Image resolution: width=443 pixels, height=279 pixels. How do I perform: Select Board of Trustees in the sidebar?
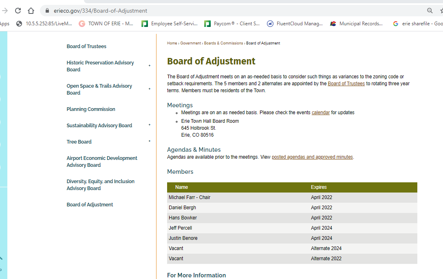[x=86, y=46]
